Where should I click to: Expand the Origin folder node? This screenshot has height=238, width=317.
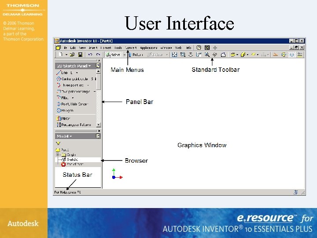pos(58,155)
